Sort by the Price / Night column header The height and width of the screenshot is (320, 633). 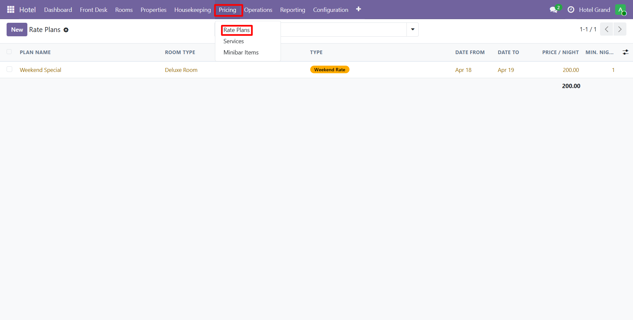(x=560, y=52)
